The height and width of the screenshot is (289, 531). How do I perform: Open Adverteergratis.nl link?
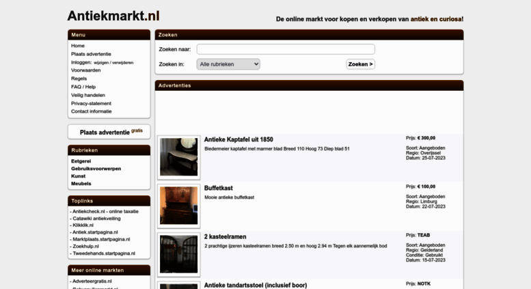[x=92, y=281]
